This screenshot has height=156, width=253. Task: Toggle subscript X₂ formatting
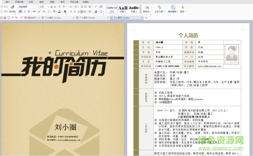tap(44, 11)
